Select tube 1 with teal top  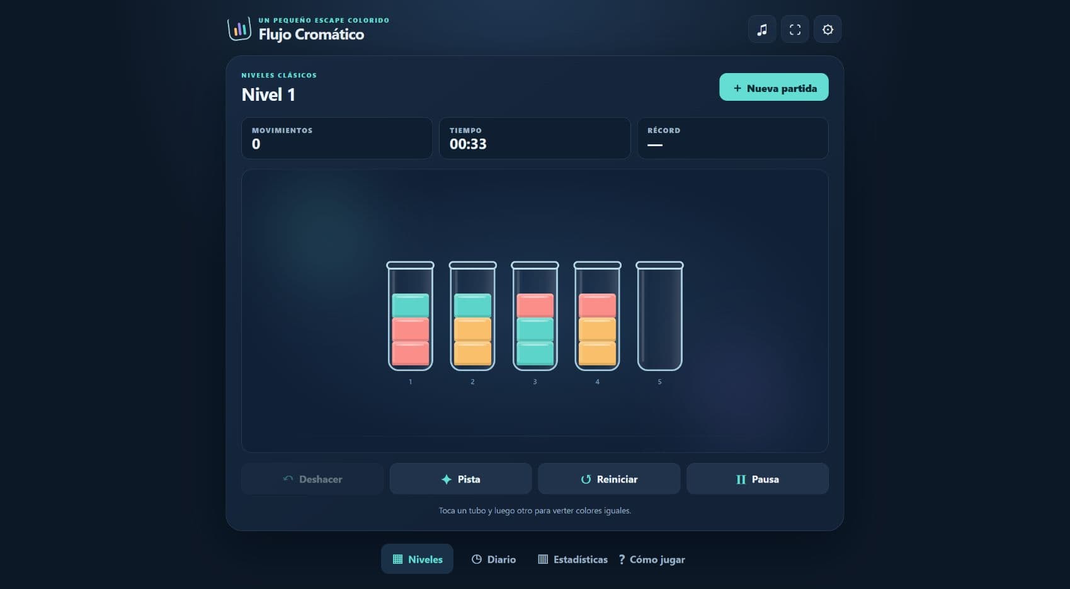coord(410,316)
